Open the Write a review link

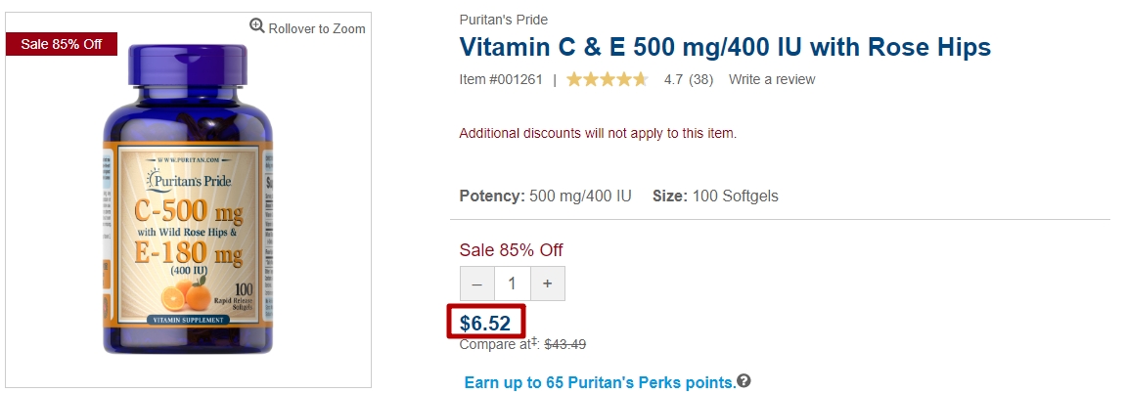(x=772, y=80)
